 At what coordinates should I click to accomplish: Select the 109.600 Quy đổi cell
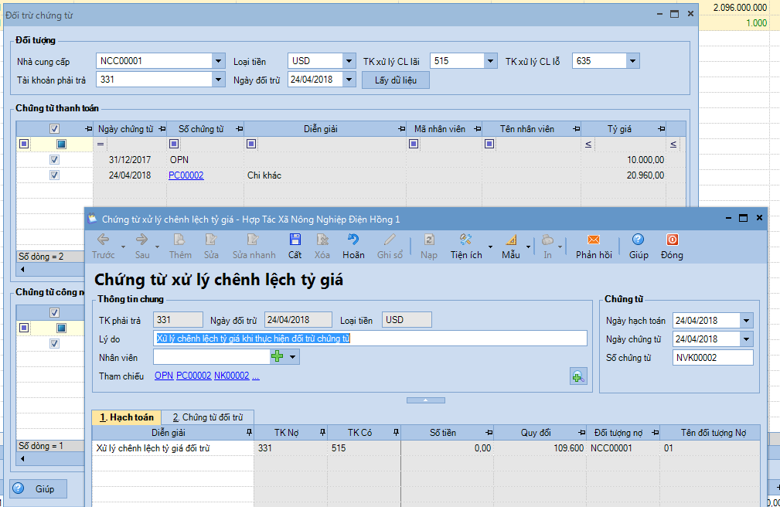pos(540,448)
